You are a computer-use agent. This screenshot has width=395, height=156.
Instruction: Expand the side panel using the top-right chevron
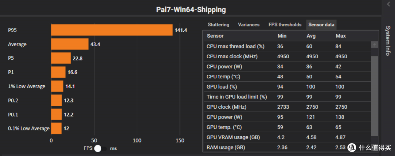(388, 4)
